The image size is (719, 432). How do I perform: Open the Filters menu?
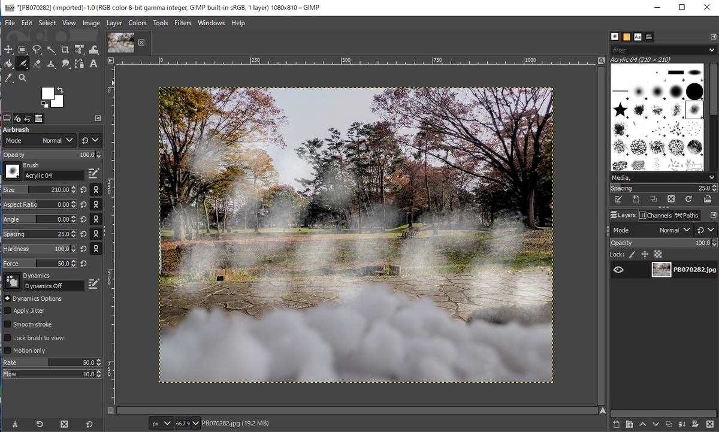click(183, 23)
